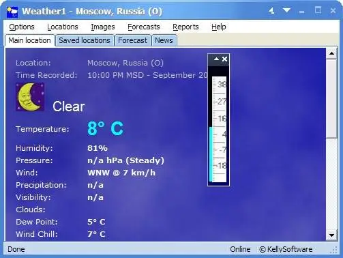Viewport: 343px width, 258px height.
Task: Click the Done status bar text
Action: pyautogui.click(x=16, y=249)
